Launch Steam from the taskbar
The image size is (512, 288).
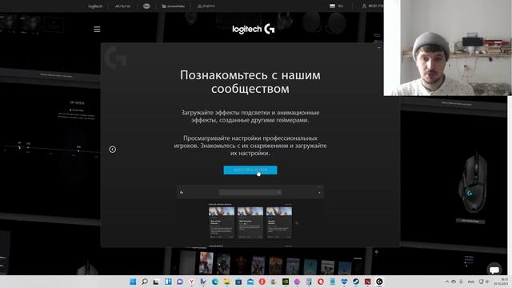tap(355, 282)
